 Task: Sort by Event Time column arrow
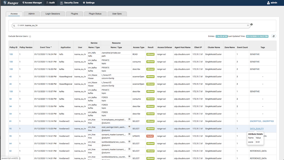click(x=51, y=47)
